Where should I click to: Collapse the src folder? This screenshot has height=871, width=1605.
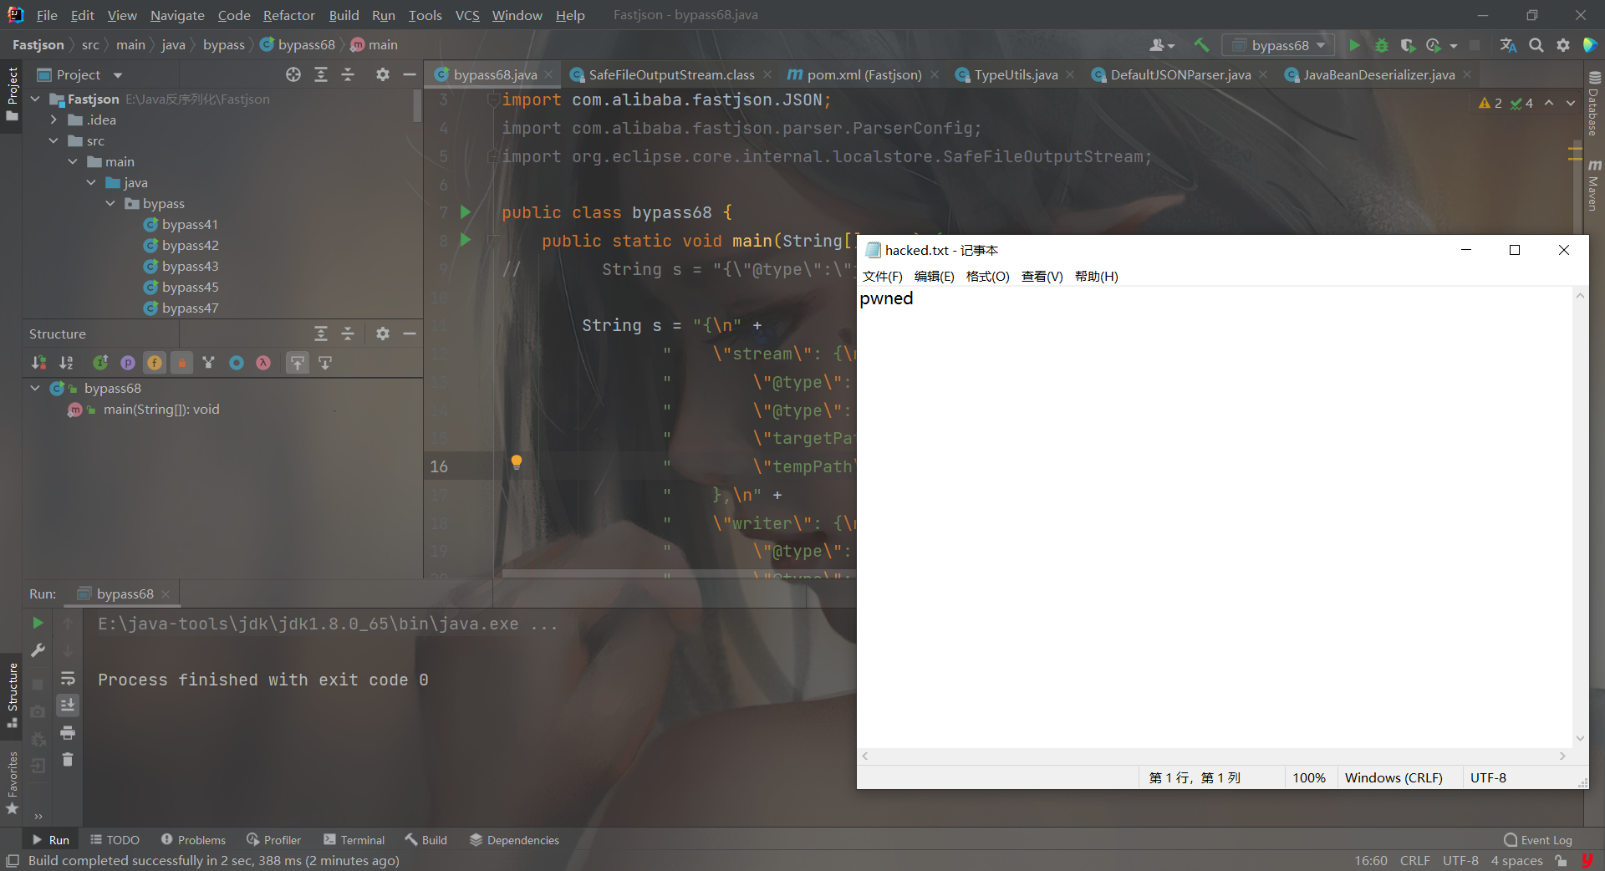pyautogui.click(x=53, y=140)
